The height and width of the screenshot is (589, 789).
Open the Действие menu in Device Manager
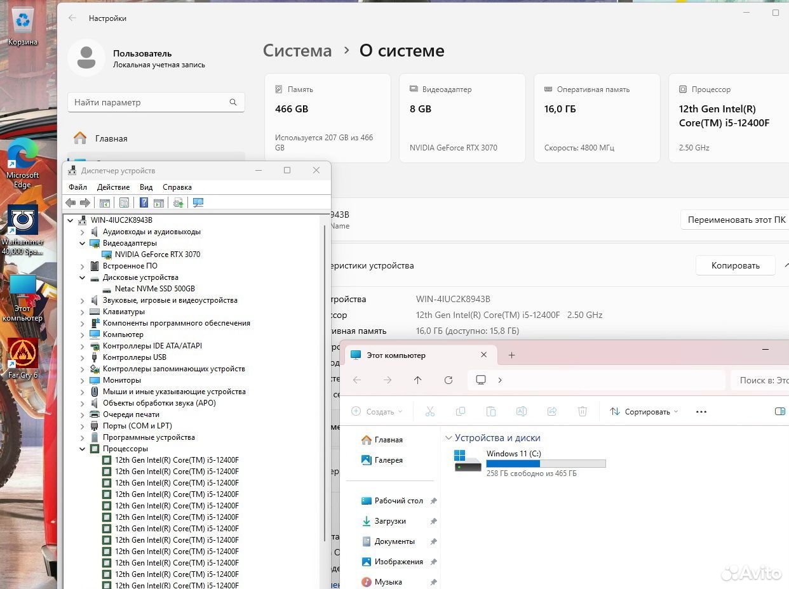pyautogui.click(x=113, y=187)
